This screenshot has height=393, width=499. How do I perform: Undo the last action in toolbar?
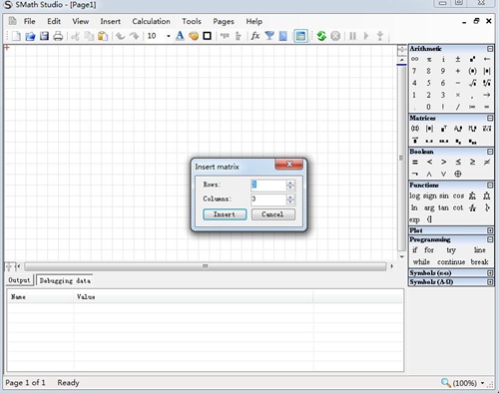(x=120, y=36)
